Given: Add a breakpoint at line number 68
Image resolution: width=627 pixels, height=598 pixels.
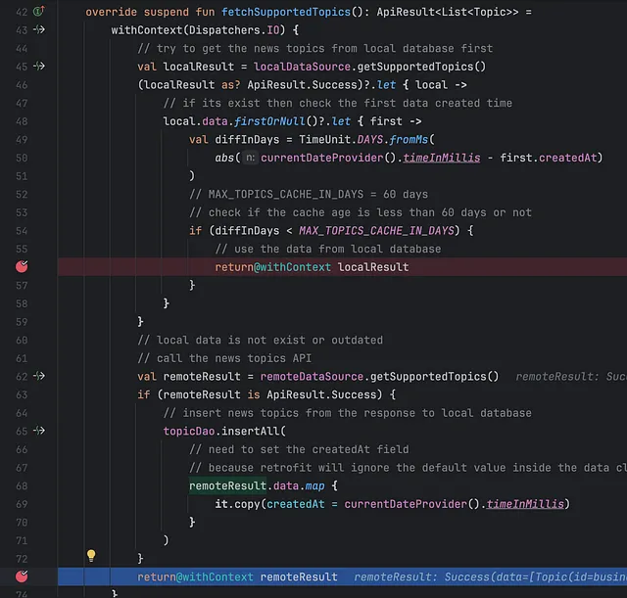Looking at the screenshot, I should 22,485.
